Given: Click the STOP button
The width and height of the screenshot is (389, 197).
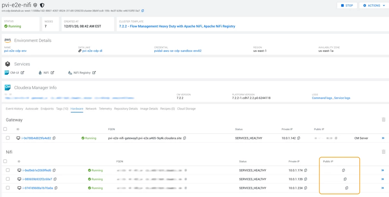Looking at the screenshot, I should tap(347, 5).
